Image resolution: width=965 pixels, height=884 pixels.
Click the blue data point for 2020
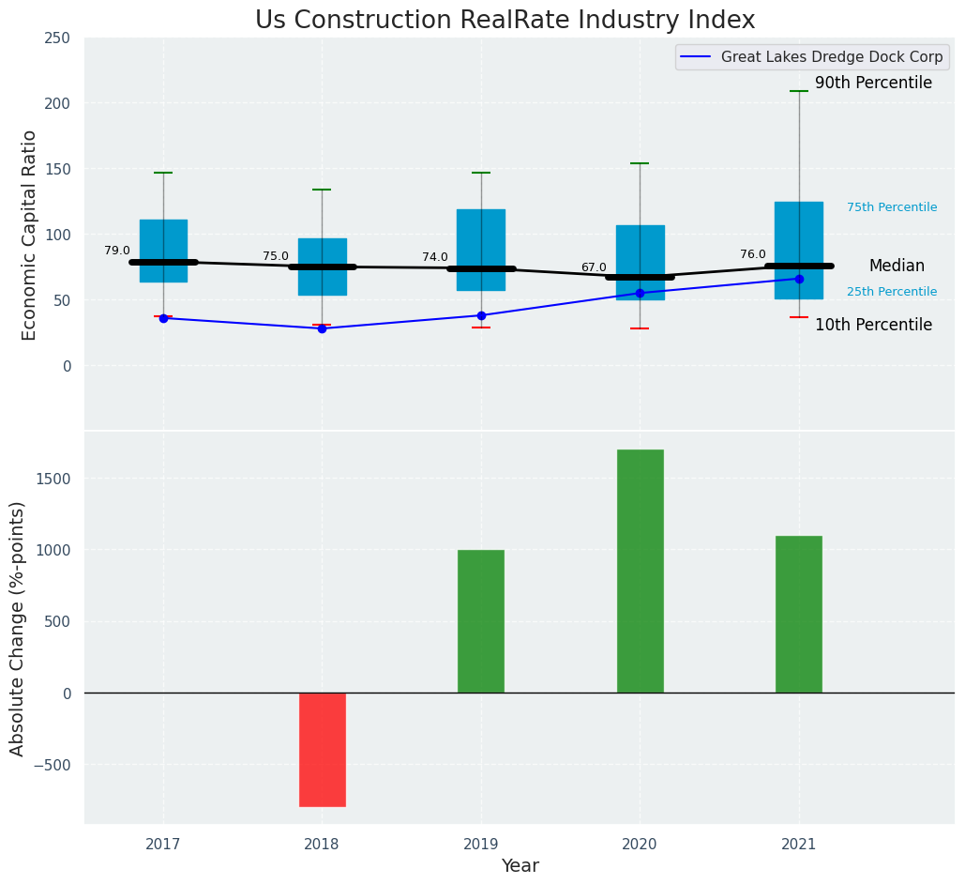[640, 293]
